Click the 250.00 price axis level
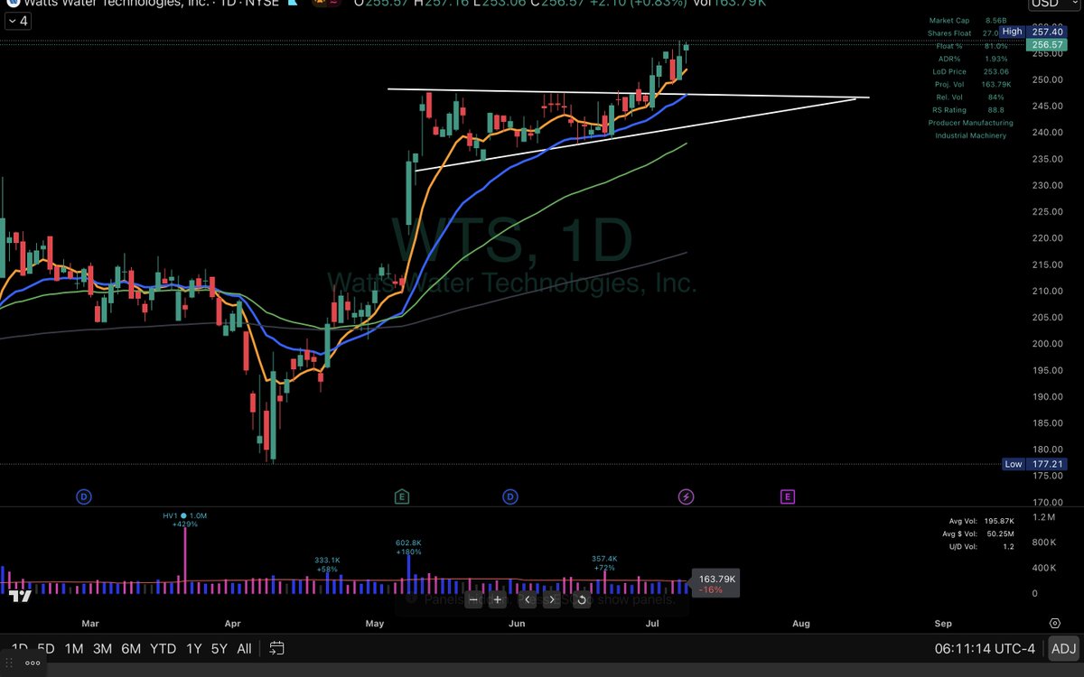 point(1049,79)
